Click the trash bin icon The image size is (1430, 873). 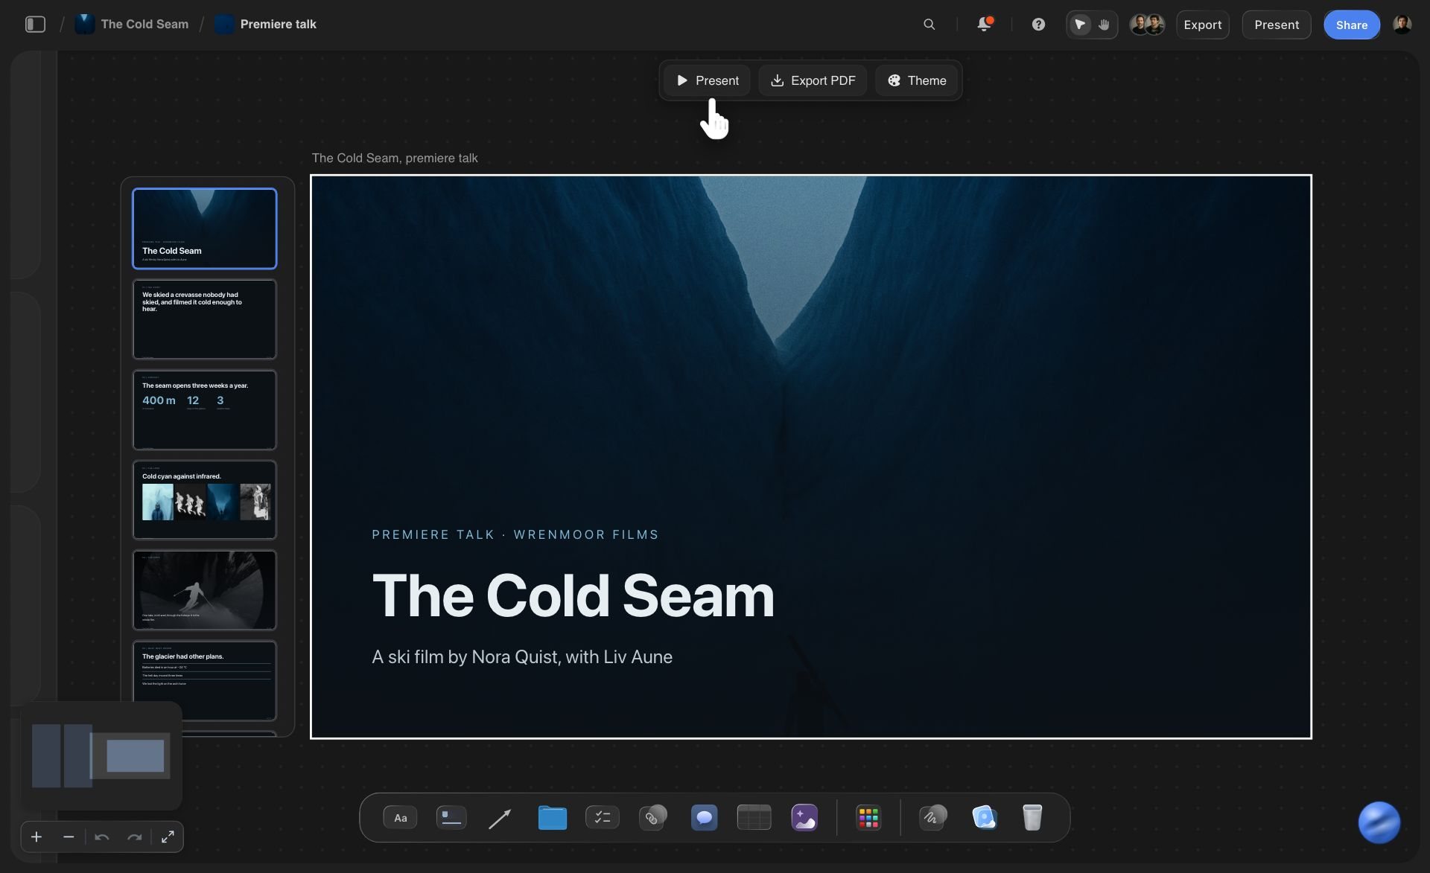pos(1032,818)
